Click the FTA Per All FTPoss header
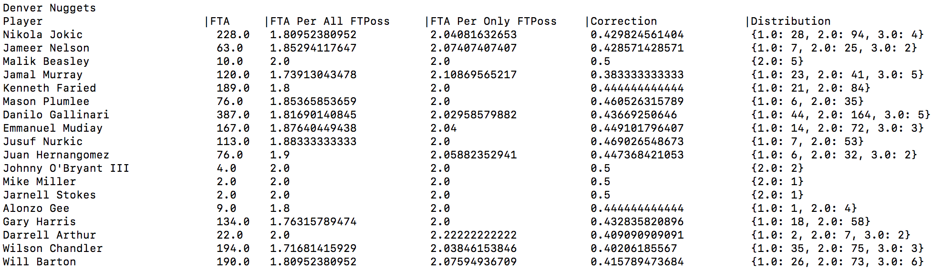This screenshot has height=272, width=934. tap(330, 21)
